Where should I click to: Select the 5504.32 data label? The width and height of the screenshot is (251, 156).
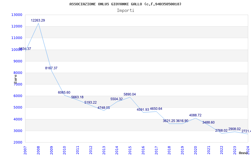pos(116,99)
